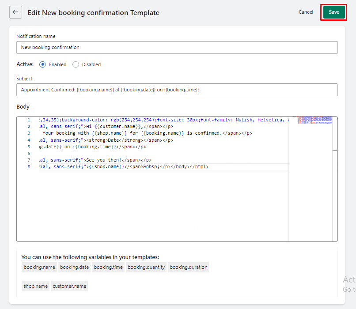Click line number 8 in the gutter
356x309 pixels.
28,167
